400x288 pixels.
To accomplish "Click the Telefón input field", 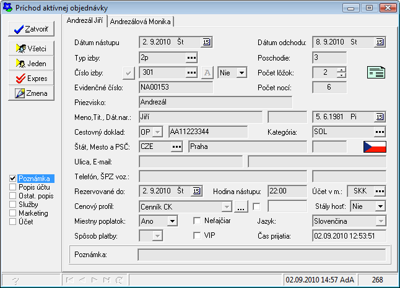I will (x=223, y=177).
